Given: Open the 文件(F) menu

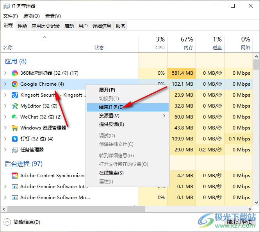Looking at the screenshot, I should click(x=11, y=16).
